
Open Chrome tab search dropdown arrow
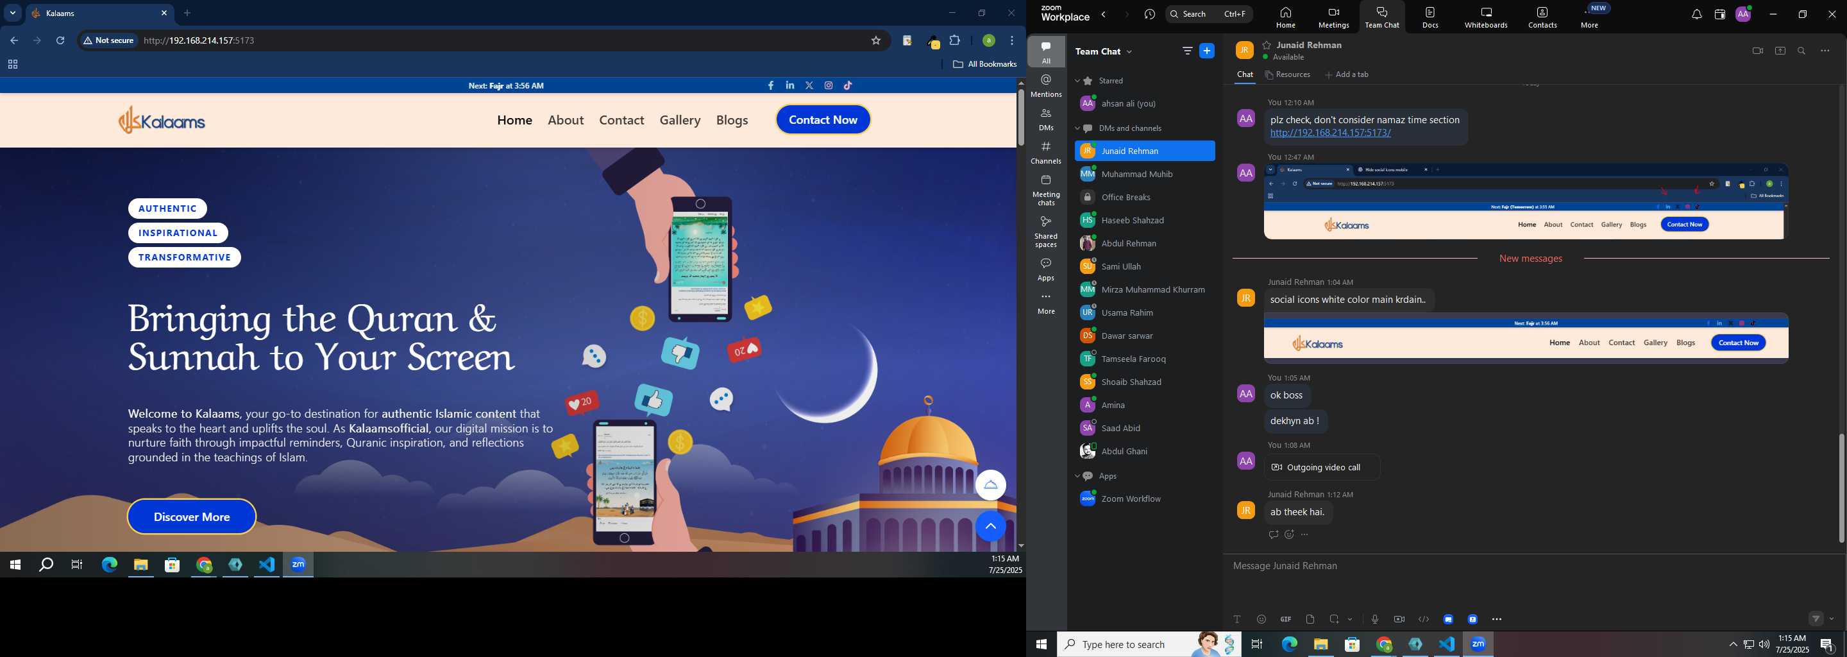click(12, 13)
